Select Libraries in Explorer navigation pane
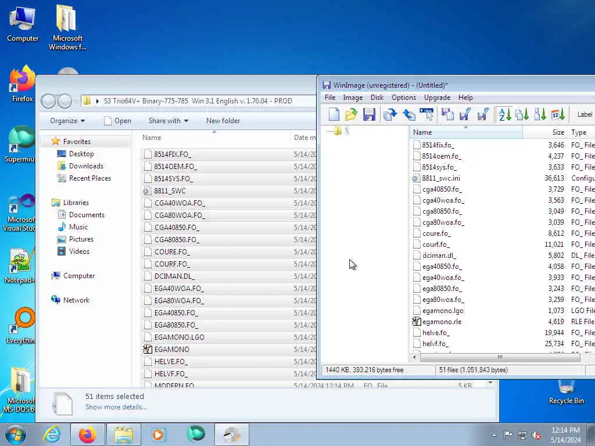 [76, 203]
